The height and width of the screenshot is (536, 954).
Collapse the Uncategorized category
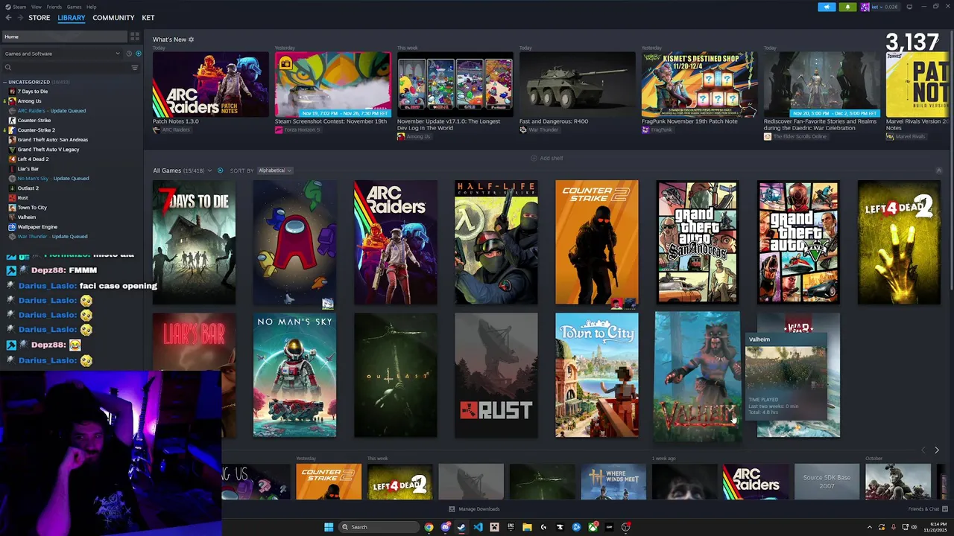point(5,82)
